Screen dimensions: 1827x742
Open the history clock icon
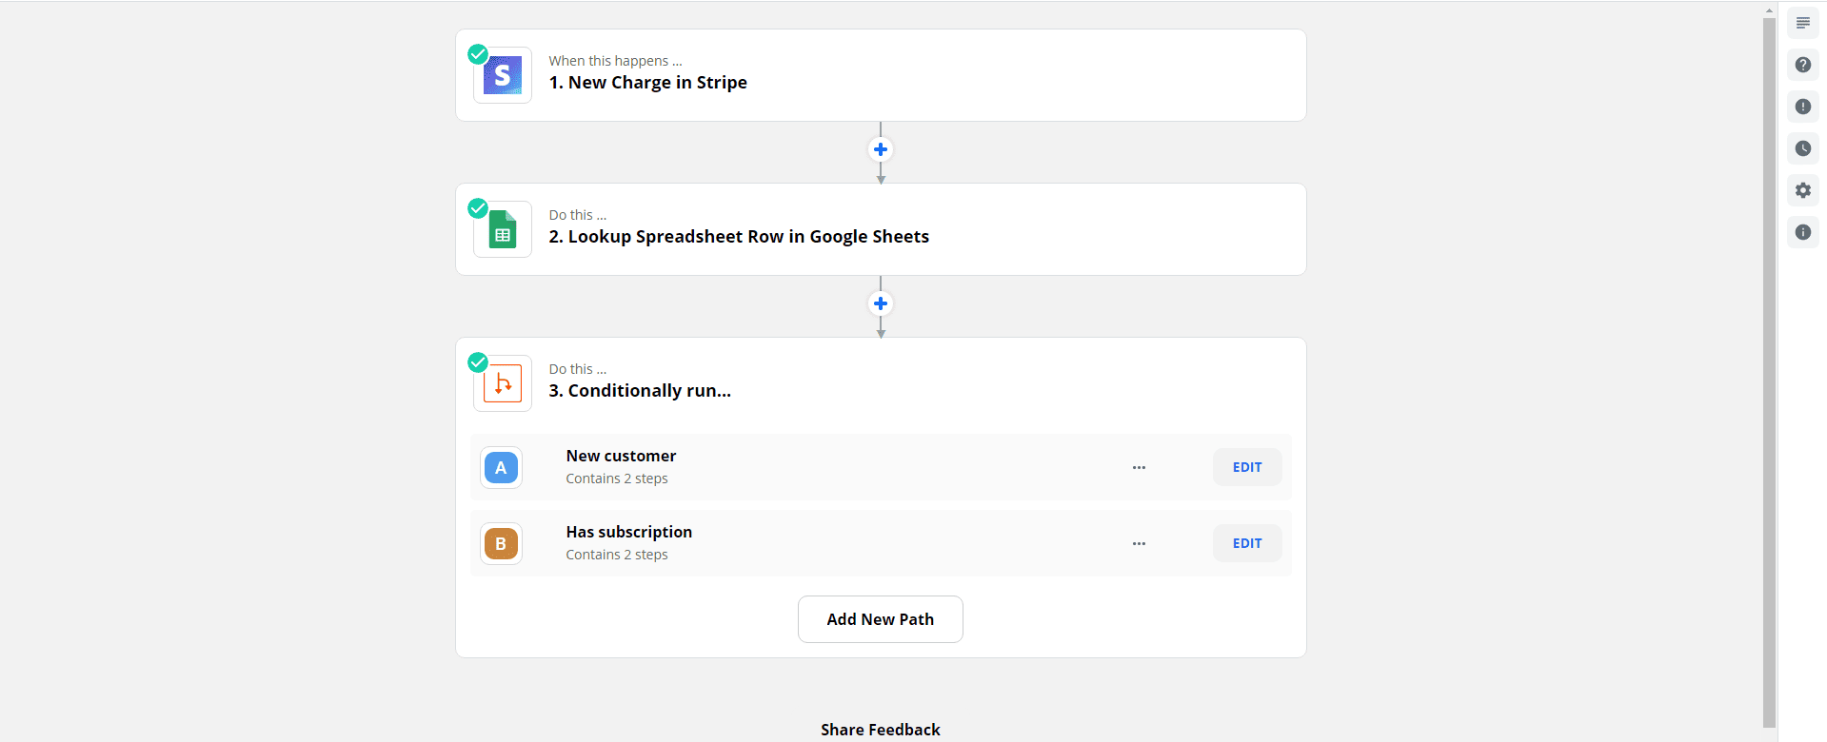click(x=1803, y=148)
